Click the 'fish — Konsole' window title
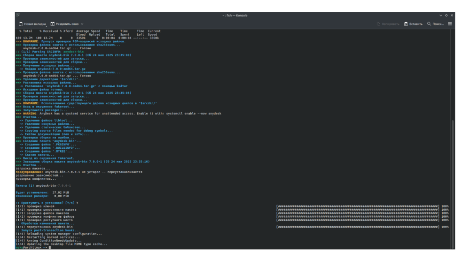Viewport: 470px width, 267px height. [x=235, y=15]
